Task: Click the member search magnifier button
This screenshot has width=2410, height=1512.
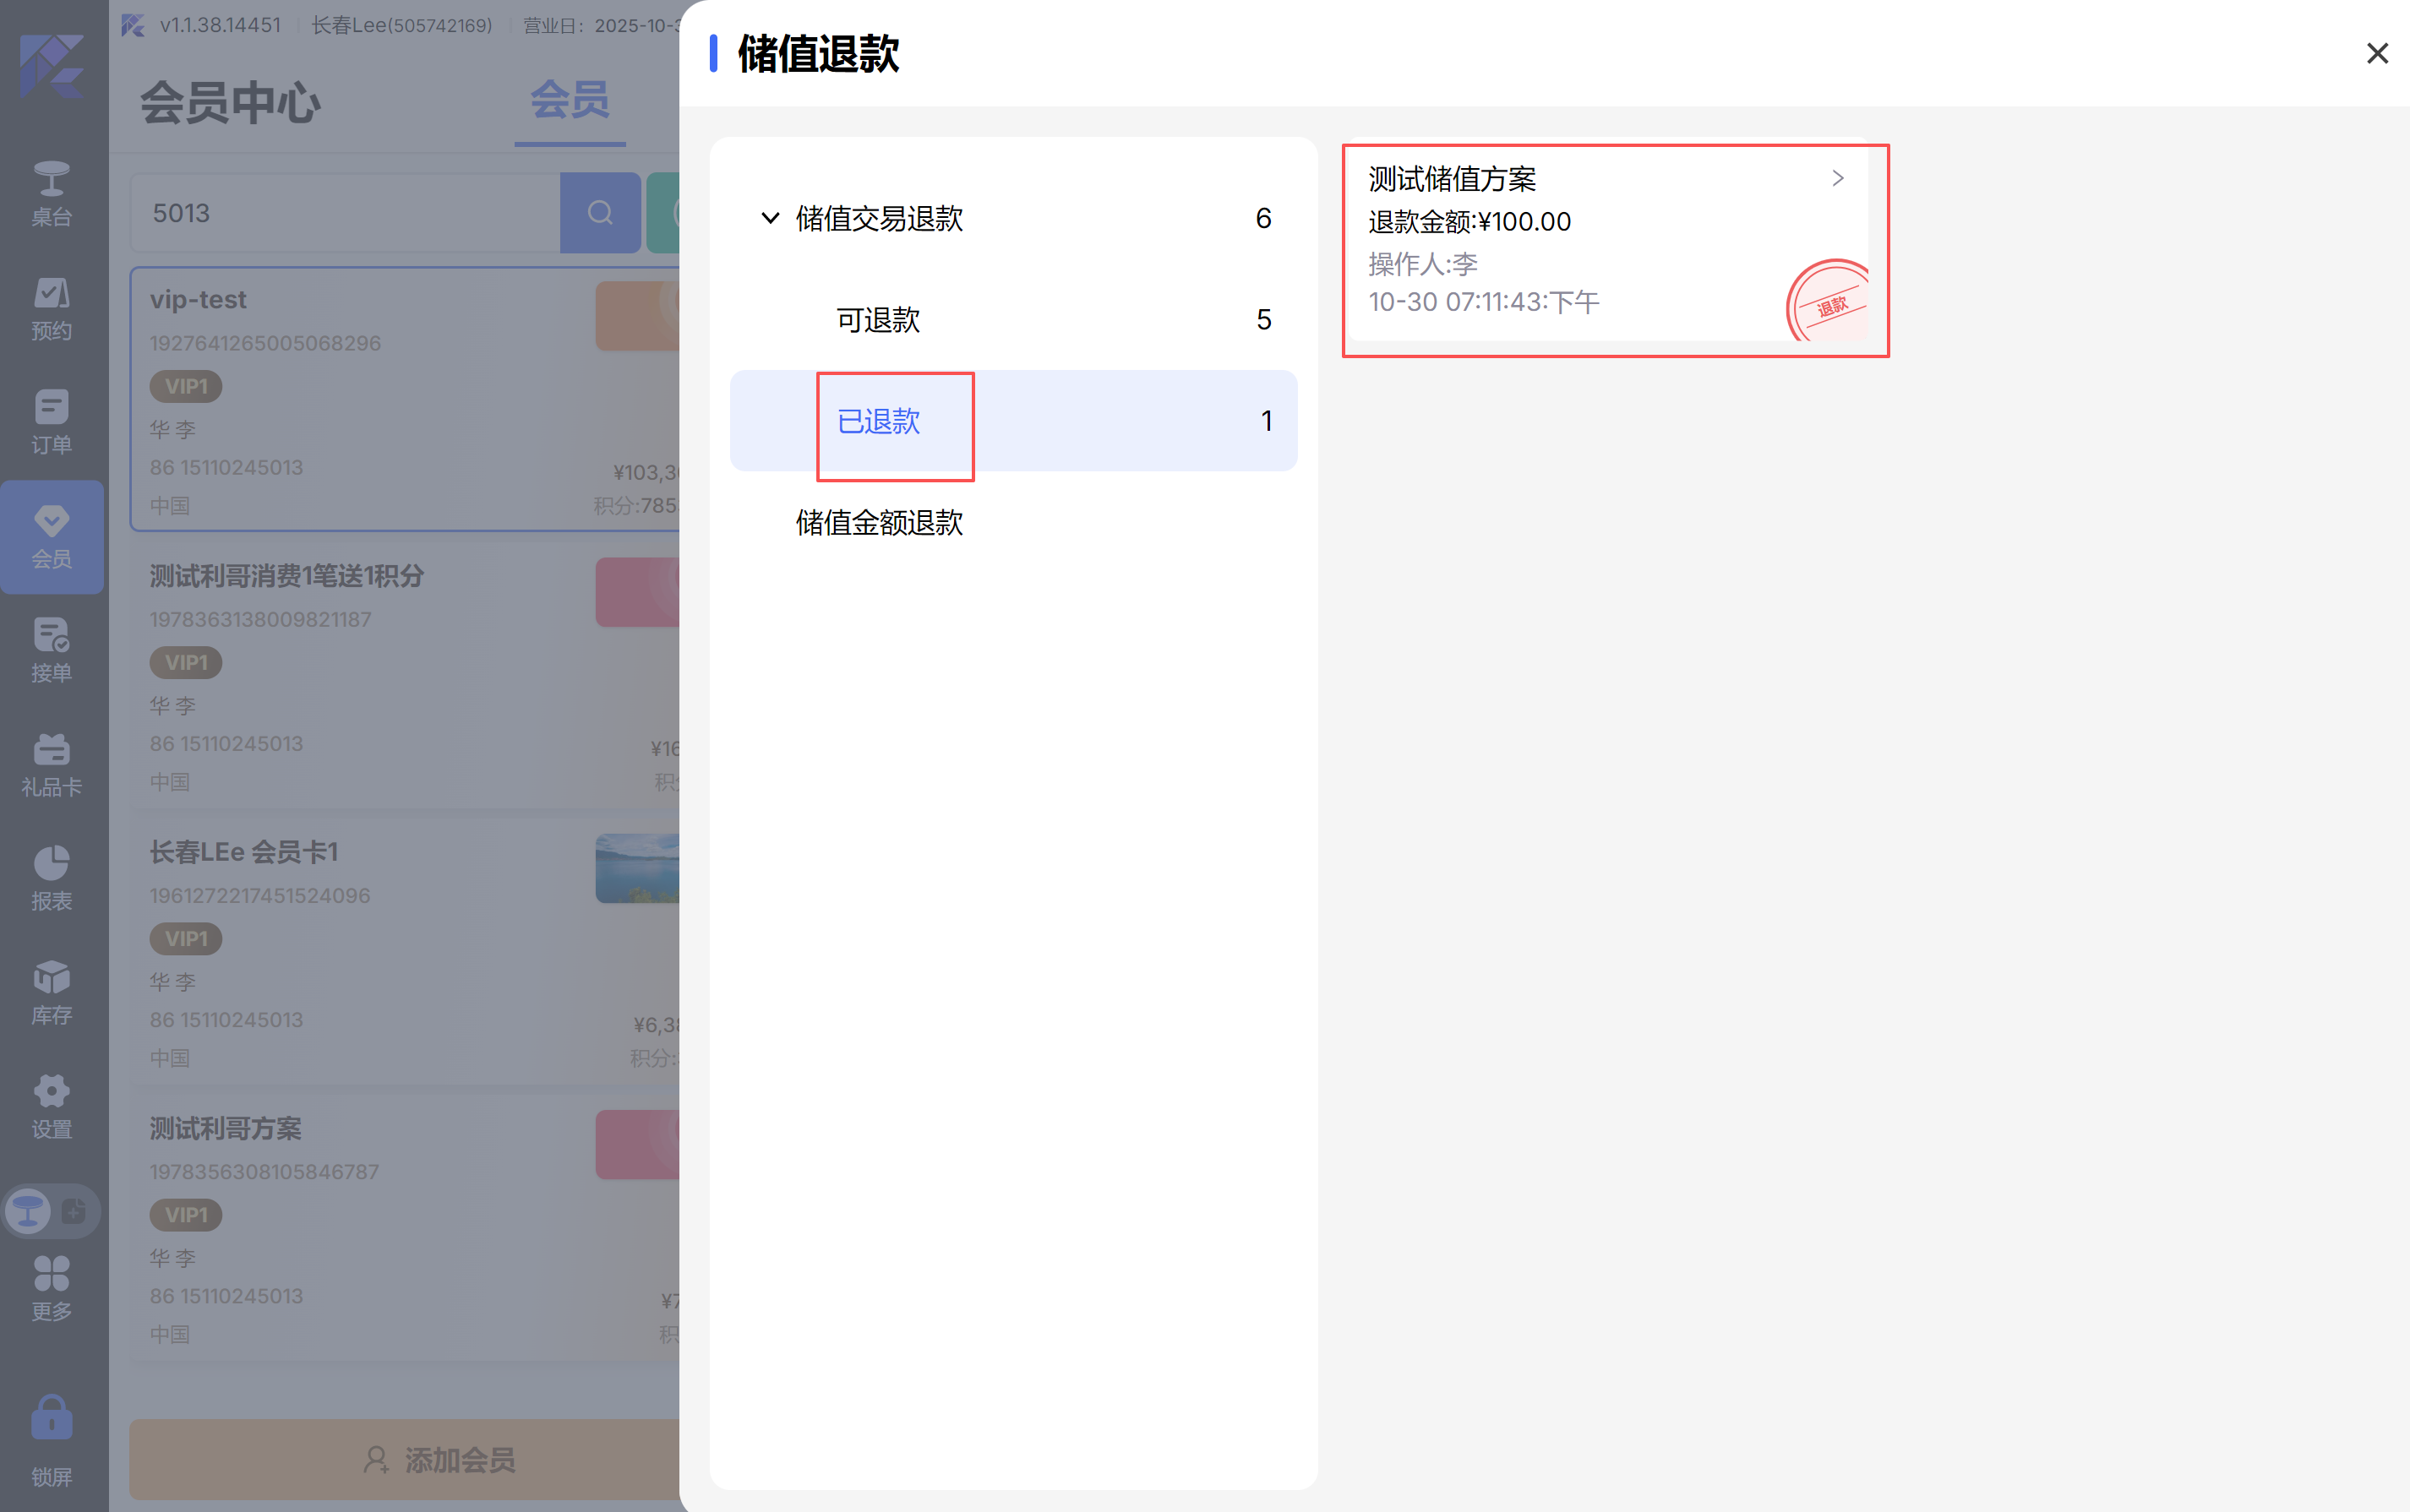Action: [x=599, y=213]
